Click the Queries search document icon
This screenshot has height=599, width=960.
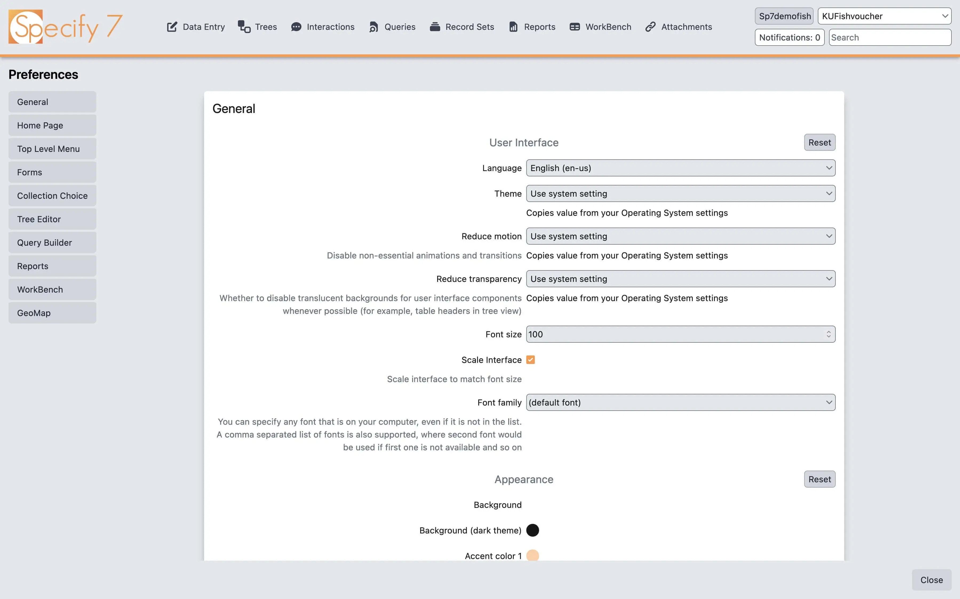373,27
